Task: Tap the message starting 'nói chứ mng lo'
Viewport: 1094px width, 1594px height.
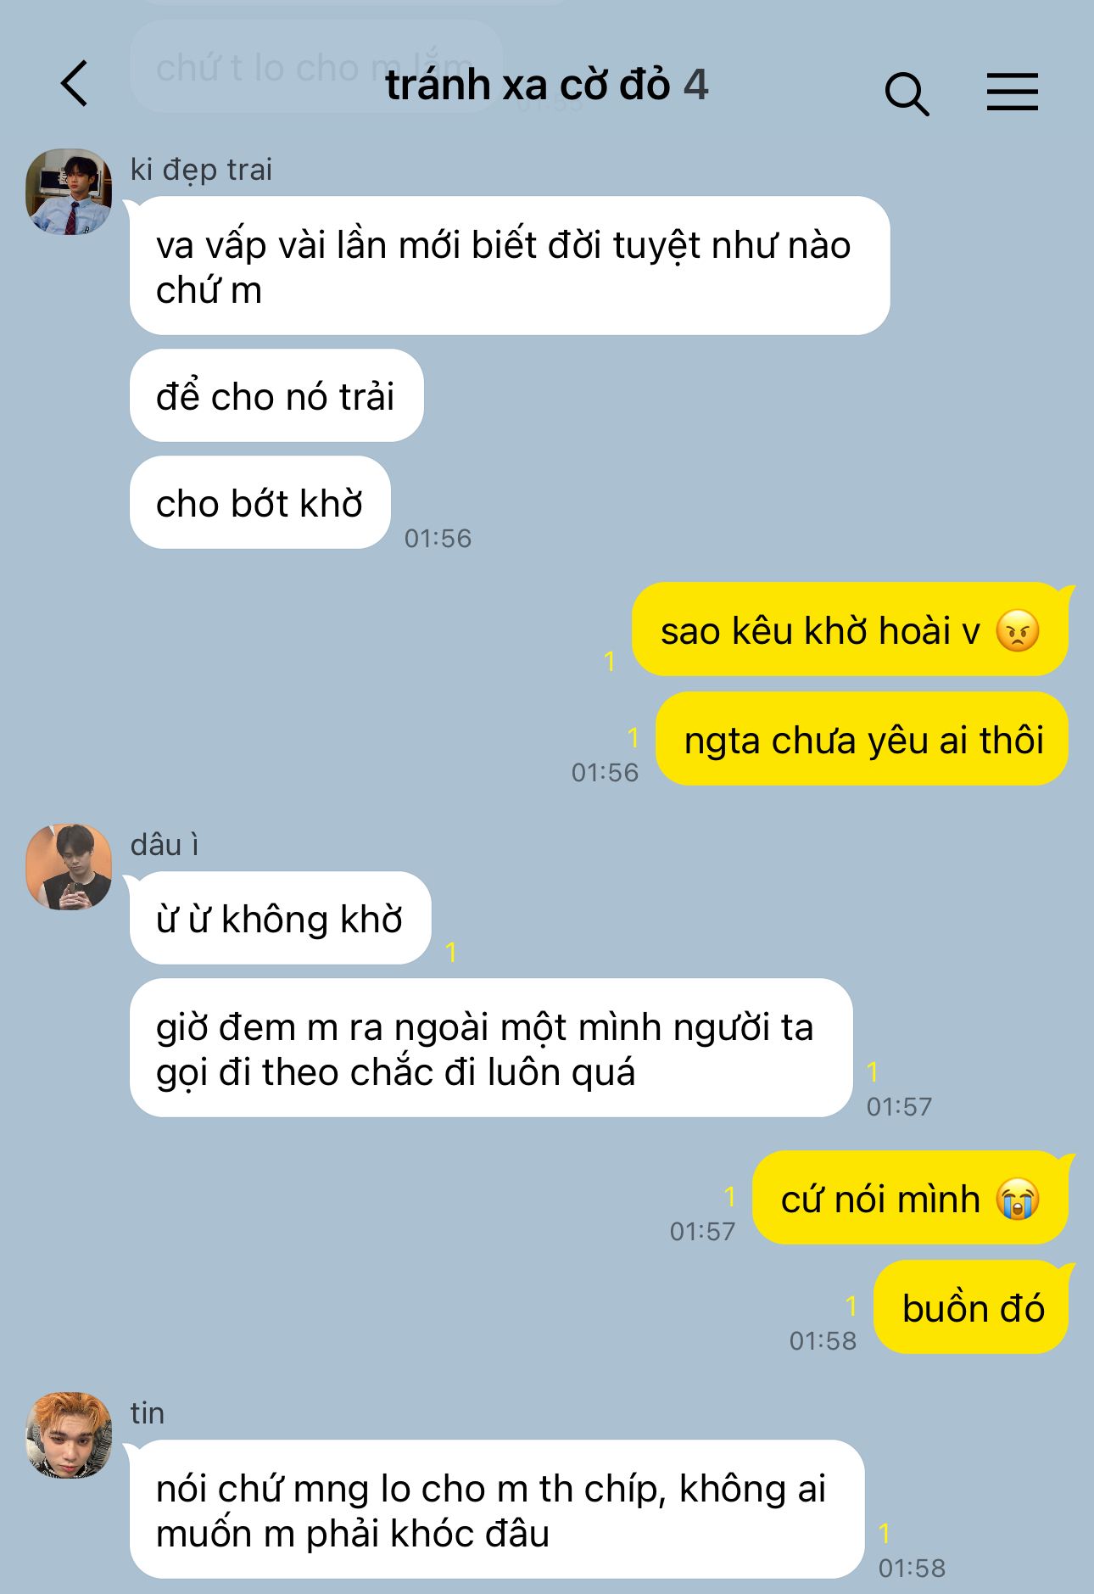Action: point(497,1509)
